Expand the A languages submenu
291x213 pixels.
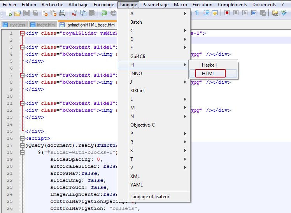click(154, 14)
